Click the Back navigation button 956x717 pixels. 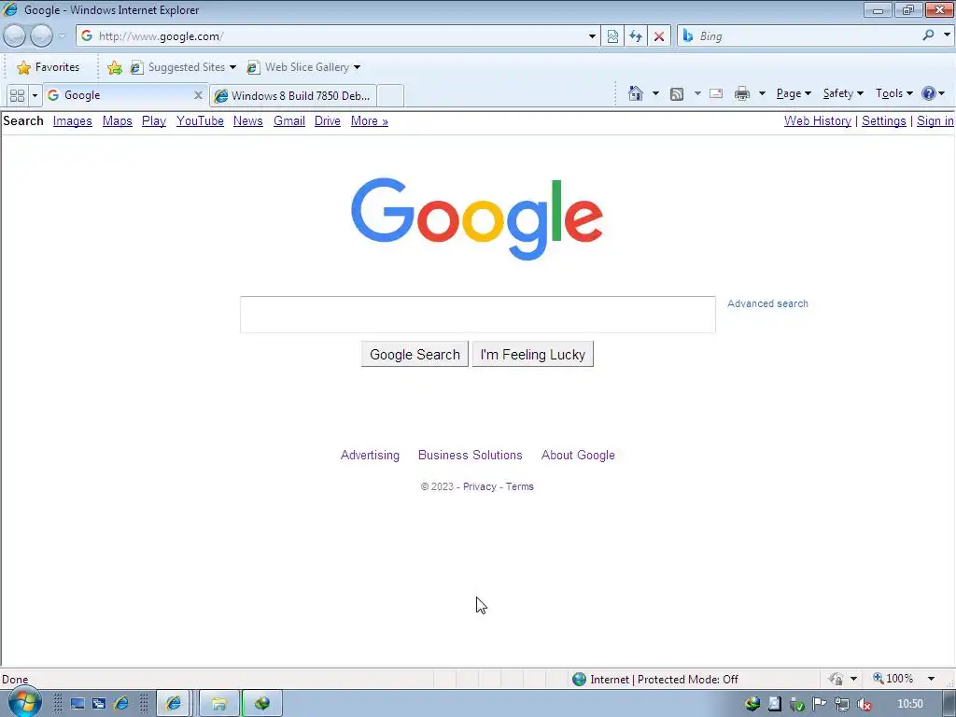15,36
